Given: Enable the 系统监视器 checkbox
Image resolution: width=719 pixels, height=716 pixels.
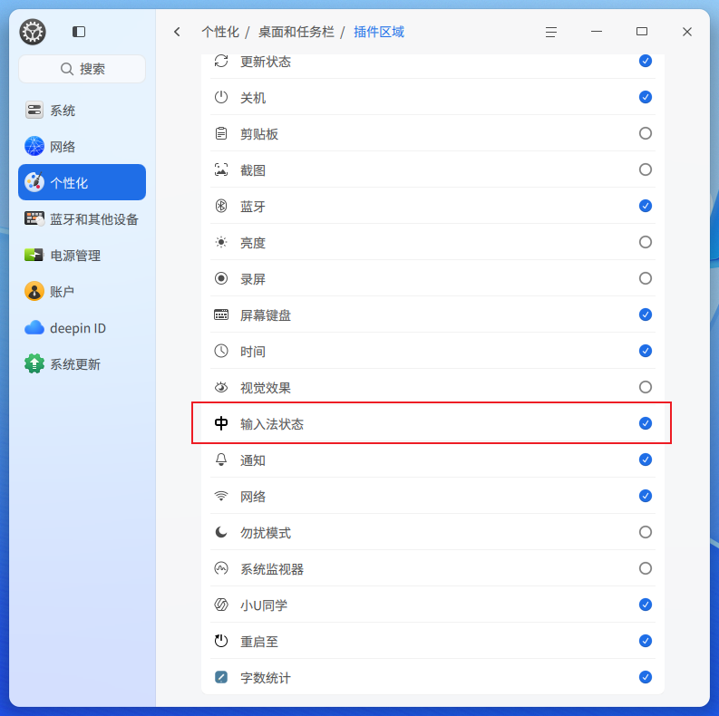Looking at the screenshot, I should 646,568.
